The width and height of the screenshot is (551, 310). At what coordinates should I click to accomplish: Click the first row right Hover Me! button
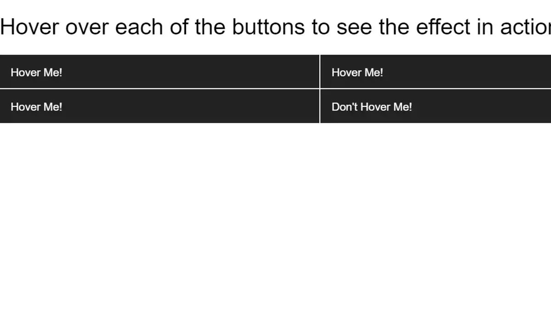coord(436,72)
